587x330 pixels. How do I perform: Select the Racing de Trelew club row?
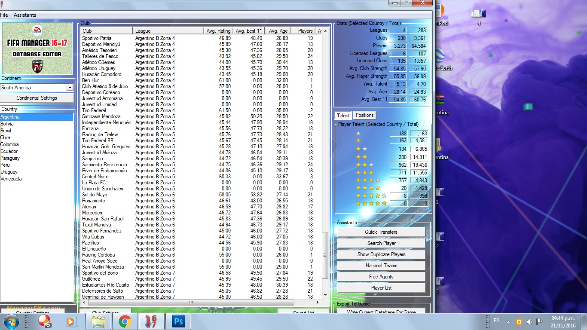click(201, 134)
